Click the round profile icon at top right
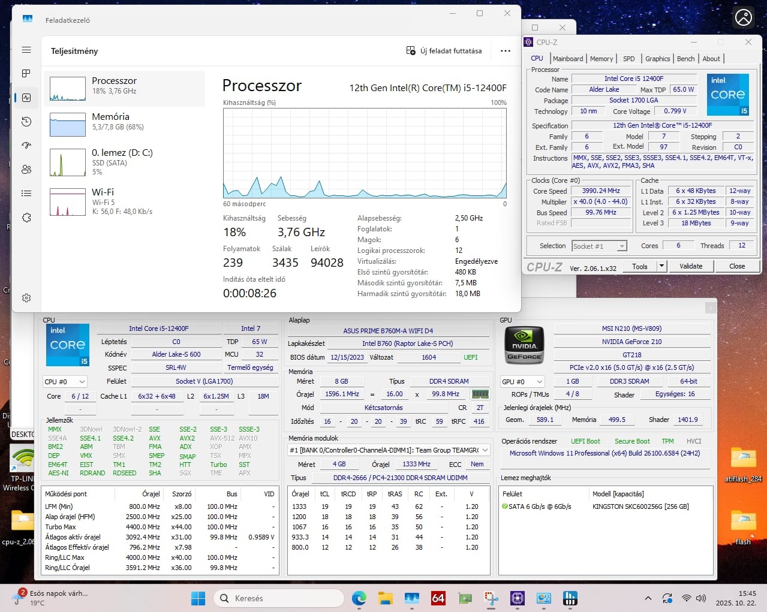 [744, 18]
